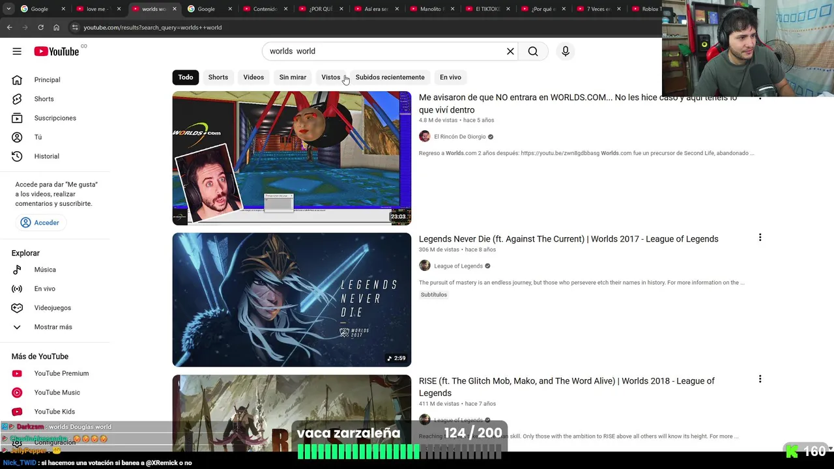Open League of Legends channel under Legends Never Die
834x469 pixels.
(x=459, y=266)
